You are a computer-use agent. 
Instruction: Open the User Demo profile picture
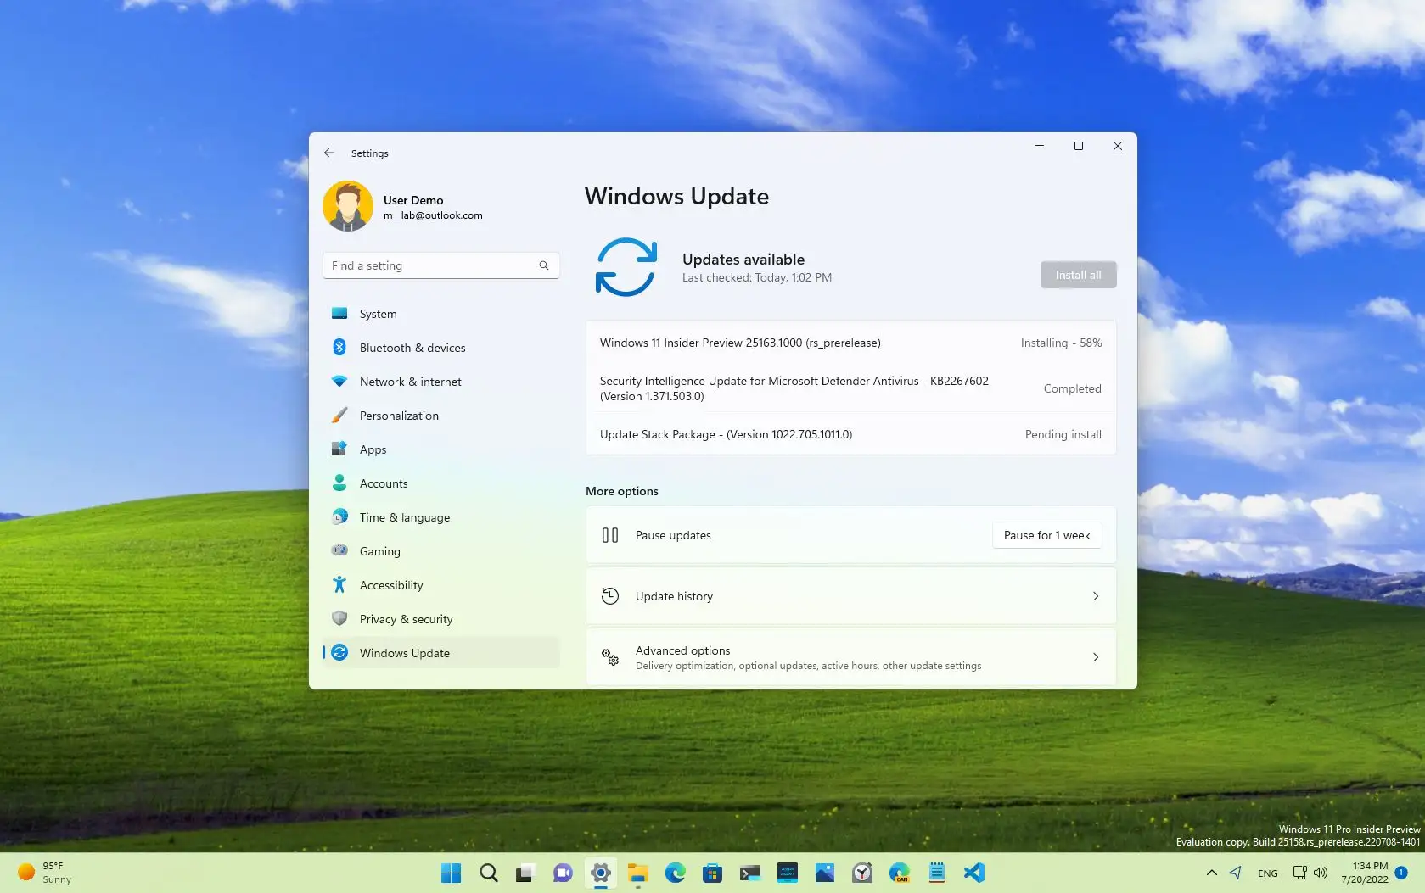pos(348,206)
